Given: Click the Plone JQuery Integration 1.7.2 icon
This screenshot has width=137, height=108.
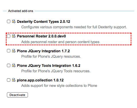Looking at the screenshot, I should pos(14,51).
